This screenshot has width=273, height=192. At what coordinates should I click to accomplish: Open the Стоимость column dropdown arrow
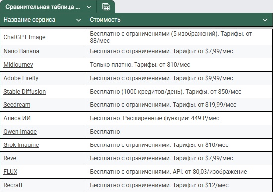(x=265, y=20)
